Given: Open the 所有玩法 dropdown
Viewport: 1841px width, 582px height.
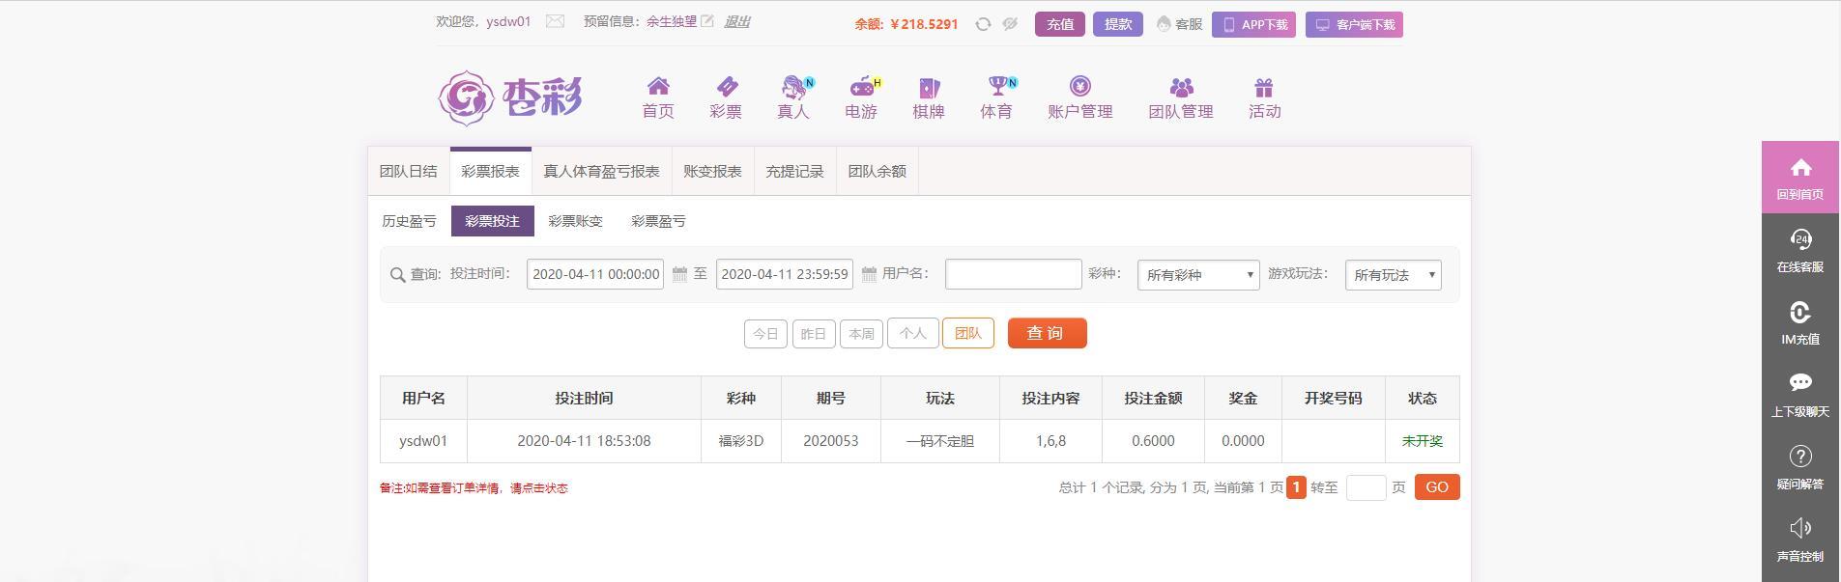Looking at the screenshot, I should [x=1393, y=275].
